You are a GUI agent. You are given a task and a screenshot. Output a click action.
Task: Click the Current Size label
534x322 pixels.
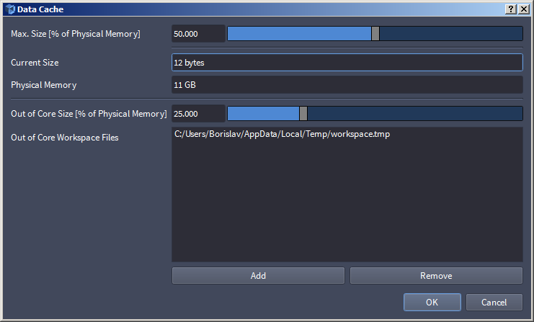tap(35, 63)
